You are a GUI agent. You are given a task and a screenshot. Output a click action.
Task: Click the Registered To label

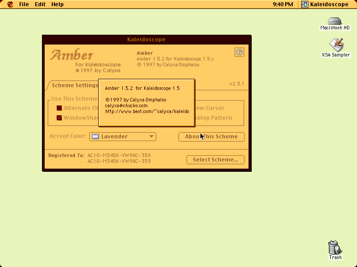(66, 155)
